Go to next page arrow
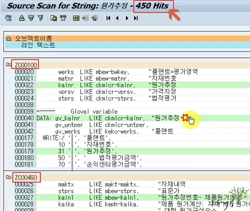Image resolution: width=250 pixels, height=211 pixels. pos(127,18)
